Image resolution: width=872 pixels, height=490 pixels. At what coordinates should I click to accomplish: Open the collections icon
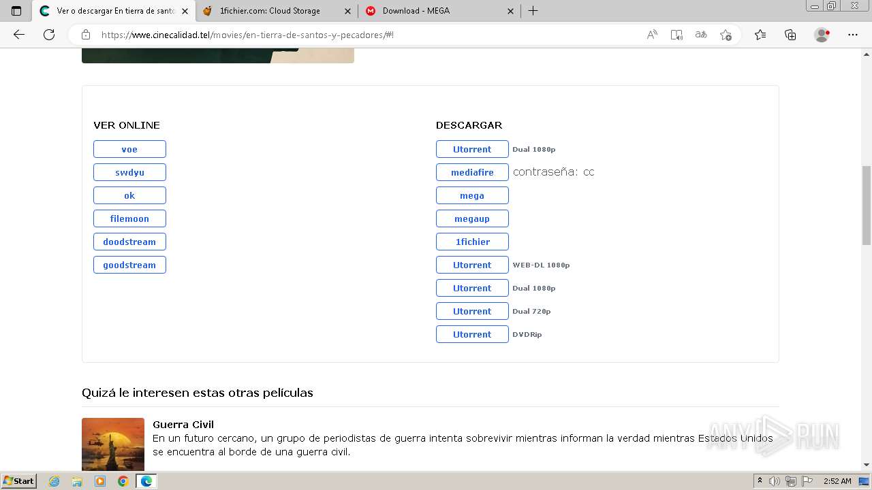[790, 35]
